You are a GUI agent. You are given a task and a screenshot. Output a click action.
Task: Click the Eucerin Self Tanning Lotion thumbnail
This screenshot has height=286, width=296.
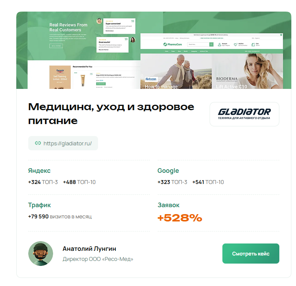pyautogui.click(x=60, y=77)
